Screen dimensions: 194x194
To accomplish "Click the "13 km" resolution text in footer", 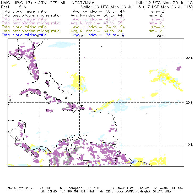I will 144,188.
